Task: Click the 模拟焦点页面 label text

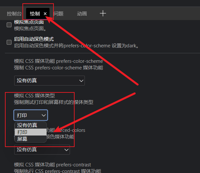Action: coord(29,22)
